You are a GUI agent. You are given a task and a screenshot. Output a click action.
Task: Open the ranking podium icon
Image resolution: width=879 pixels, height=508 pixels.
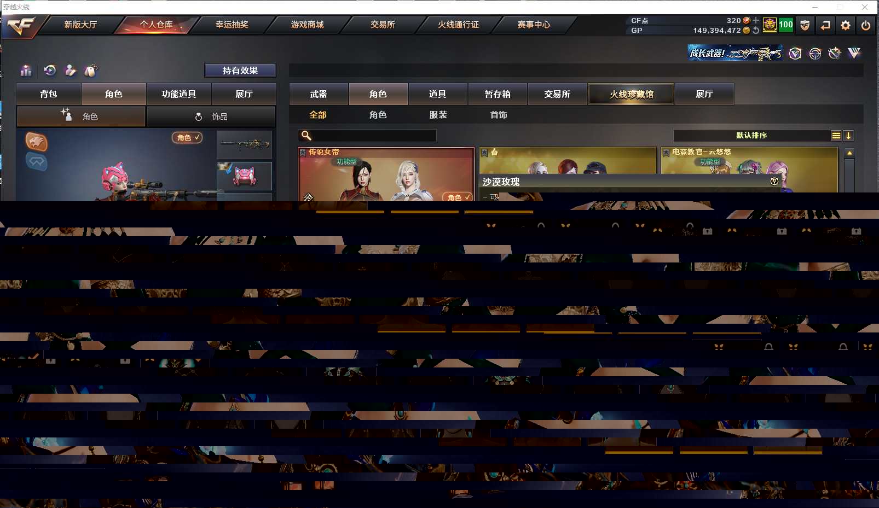[x=26, y=71]
